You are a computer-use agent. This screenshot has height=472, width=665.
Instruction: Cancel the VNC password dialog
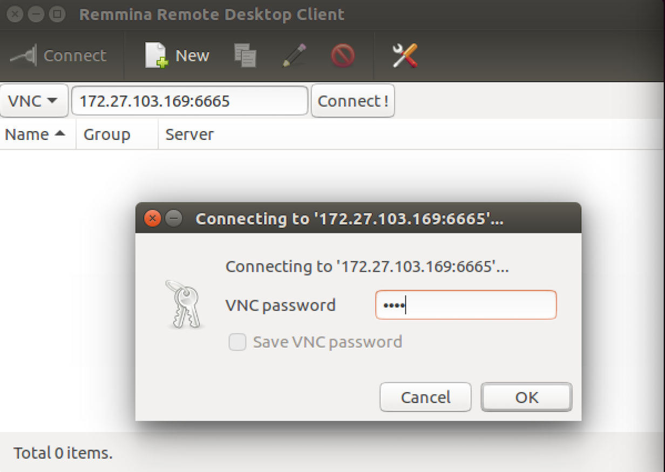pos(425,397)
